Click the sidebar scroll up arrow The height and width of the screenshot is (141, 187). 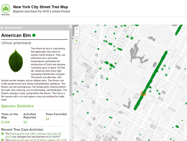click(70, 27)
